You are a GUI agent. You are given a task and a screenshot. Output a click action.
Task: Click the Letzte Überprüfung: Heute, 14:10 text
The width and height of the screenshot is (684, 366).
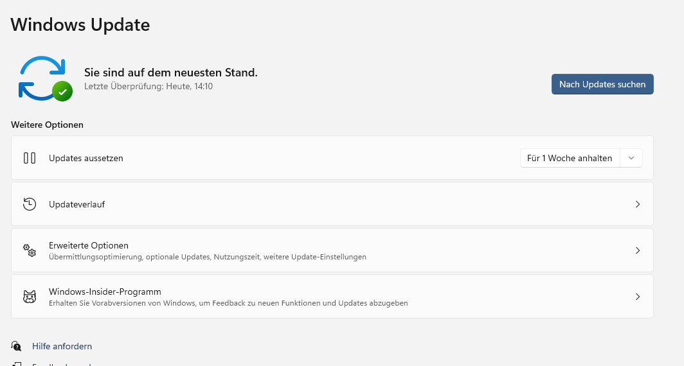pyautogui.click(x=148, y=86)
